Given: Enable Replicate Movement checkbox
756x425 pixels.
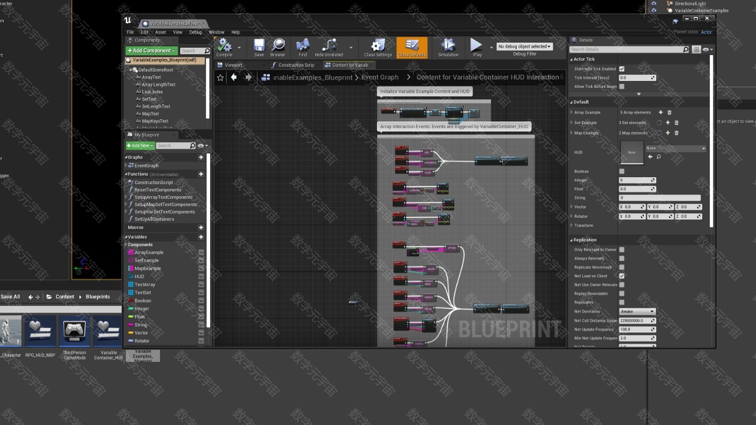Looking at the screenshot, I should click(621, 267).
